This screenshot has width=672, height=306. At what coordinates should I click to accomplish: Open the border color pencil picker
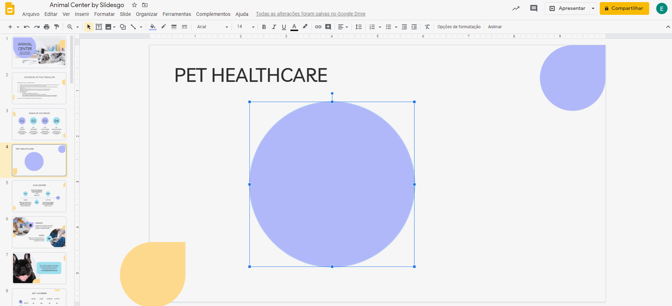164,27
